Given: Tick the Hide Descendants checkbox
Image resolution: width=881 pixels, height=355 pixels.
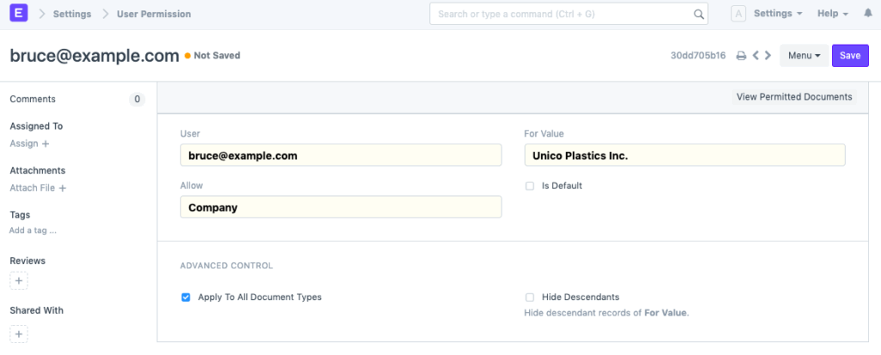Looking at the screenshot, I should (530, 297).
